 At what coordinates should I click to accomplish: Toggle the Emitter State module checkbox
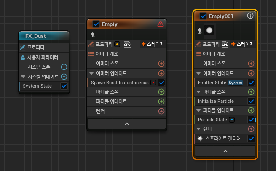(x=251, y=83)
